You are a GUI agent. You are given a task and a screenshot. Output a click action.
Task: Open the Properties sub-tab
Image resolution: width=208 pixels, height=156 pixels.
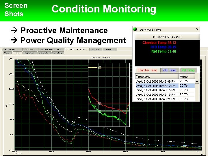[x=29, y=53]
